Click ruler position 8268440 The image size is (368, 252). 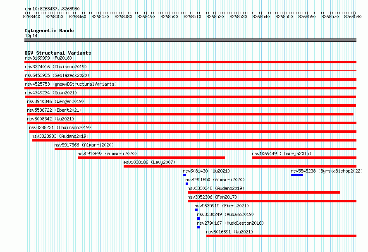point(31,17)
